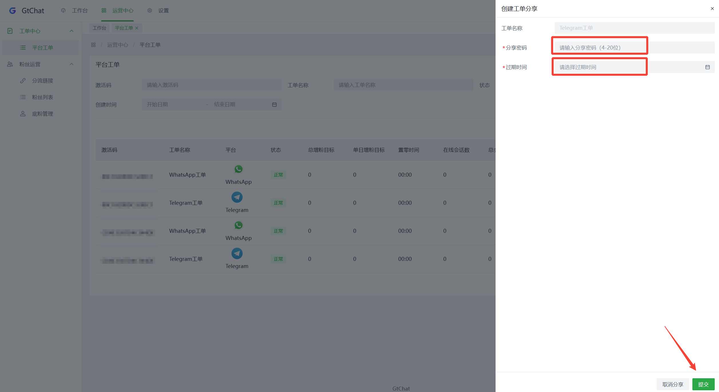This screenshot has height=392, width=719.
Task: Select 粉丝列表 in the sidebar
Action: point(42,97)
